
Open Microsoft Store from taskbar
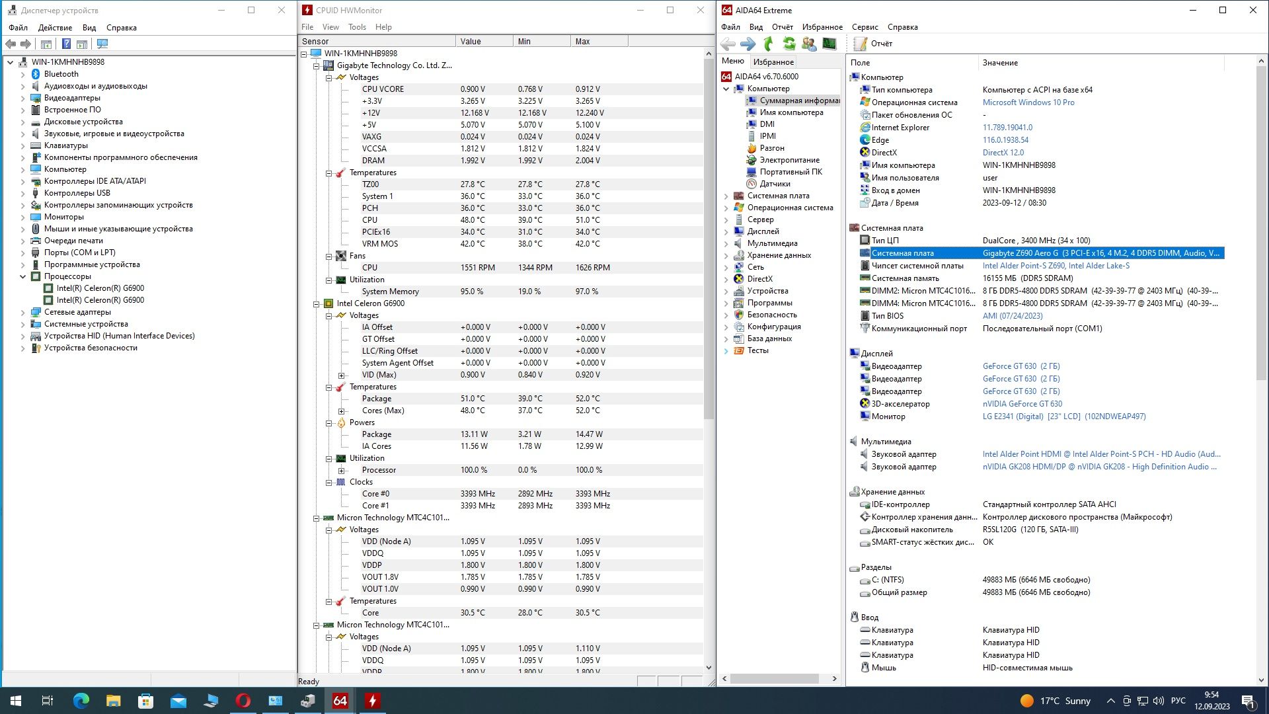coord(146,701)
